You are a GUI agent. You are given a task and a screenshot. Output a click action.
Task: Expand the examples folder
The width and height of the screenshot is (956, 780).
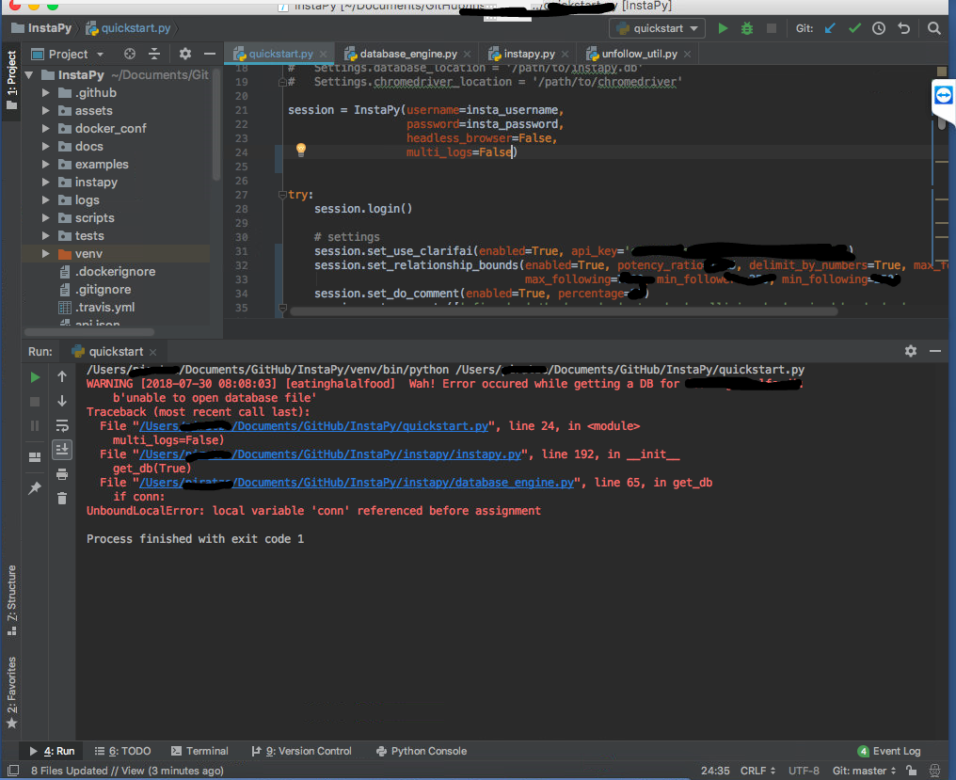[46, 164]
